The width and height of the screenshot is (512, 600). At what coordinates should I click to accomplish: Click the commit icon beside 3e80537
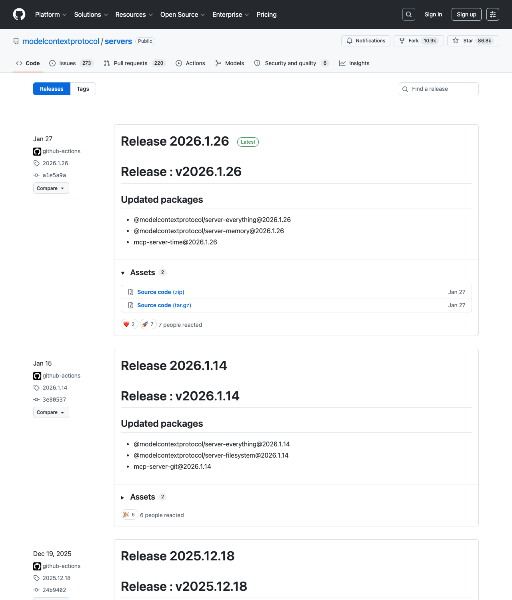tap(36, 400)
